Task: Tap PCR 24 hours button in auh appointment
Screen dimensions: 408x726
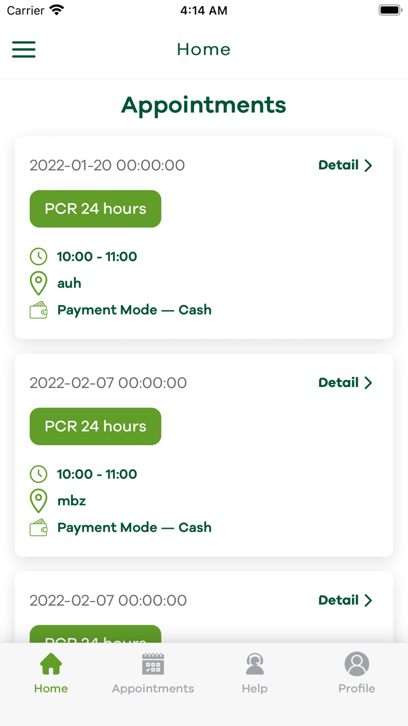Action: click(96, 209)
